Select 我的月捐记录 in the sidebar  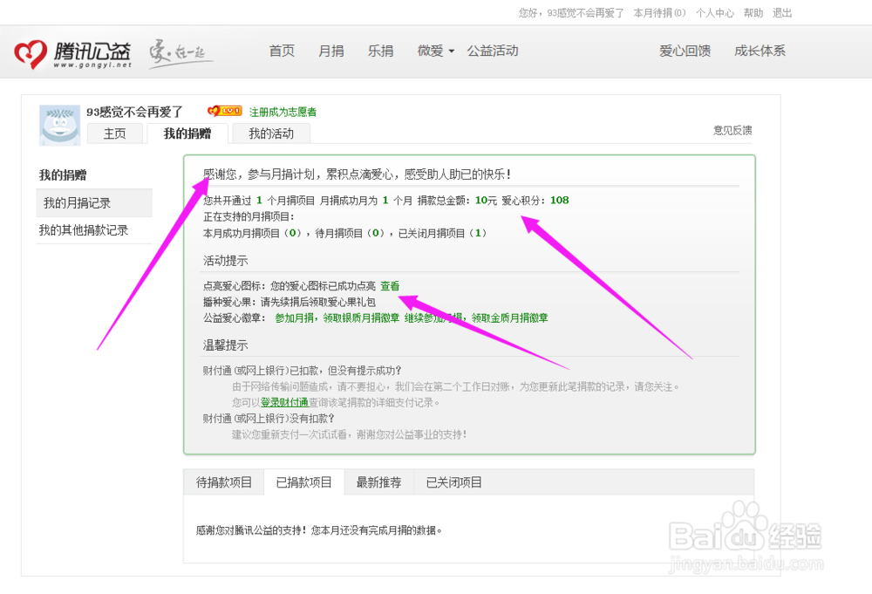coord(78,202)
